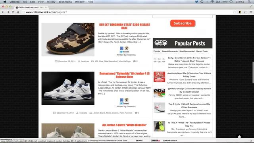Go forward with browser forward arrow
The width and height of the screenshot is (254, 143).
(8, 12)
